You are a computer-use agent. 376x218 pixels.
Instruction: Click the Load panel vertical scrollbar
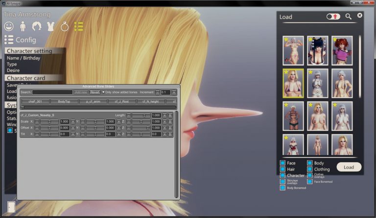359,66
